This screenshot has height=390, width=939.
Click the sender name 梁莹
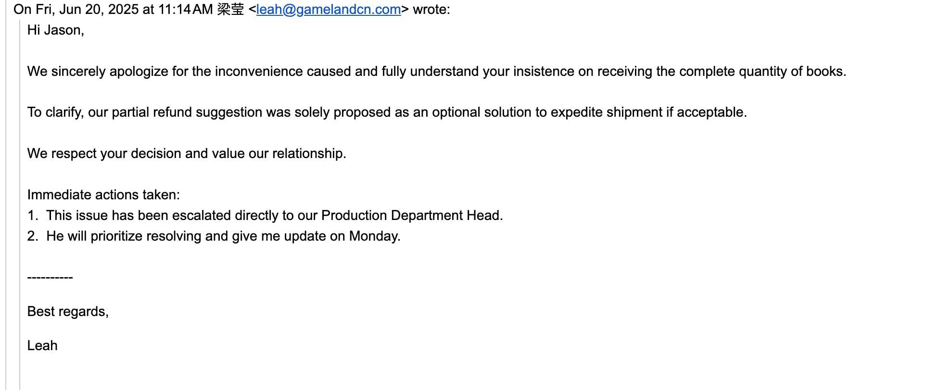click(230, 10)
